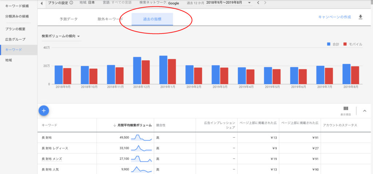
Task: Click the キャンペーンの作成 link
Action: (334, 17)
